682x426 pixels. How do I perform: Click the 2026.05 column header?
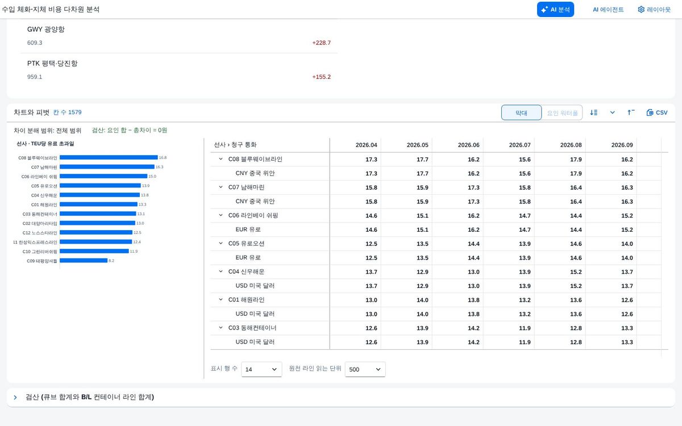click(406, 145)
